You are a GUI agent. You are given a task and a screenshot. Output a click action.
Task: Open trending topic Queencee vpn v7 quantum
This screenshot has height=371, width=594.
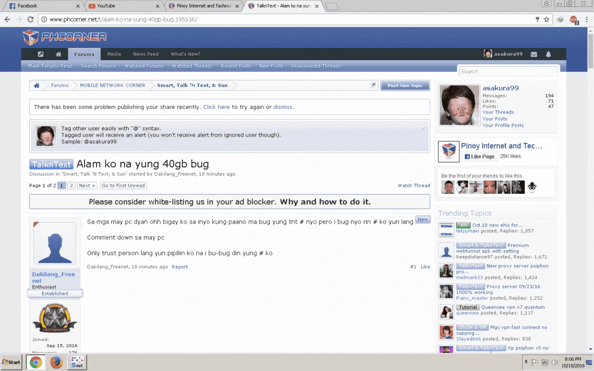(513, 307)
